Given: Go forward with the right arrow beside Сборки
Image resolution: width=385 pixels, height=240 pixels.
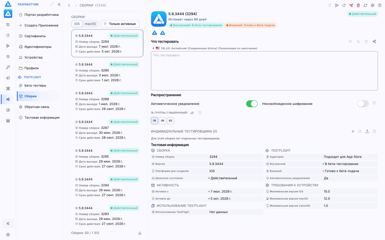Looking at the screenshot, I should 76,5.
